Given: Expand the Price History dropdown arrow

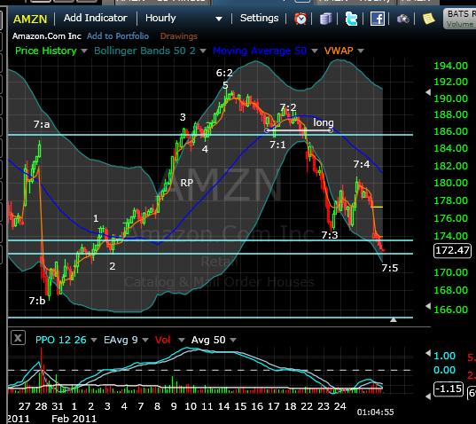Looking at the screenshot, I should point(84,51).
